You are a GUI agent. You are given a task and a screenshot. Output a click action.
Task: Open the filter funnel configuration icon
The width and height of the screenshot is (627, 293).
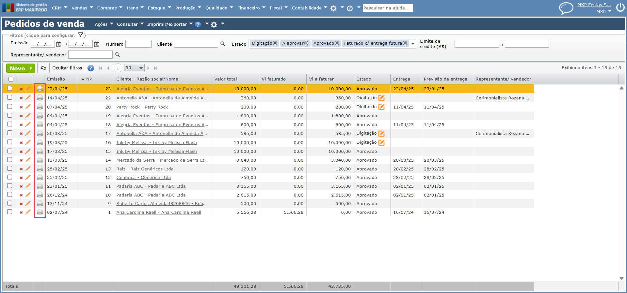[81, 35]
